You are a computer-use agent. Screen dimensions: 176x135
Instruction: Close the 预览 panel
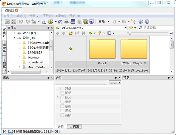coord(172,77)
